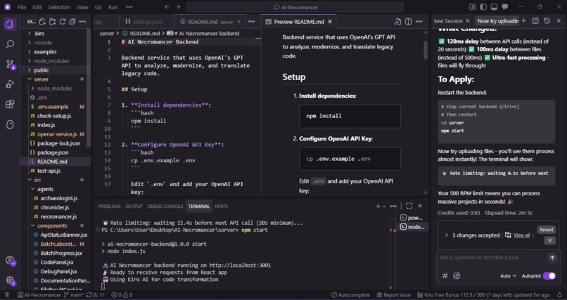Collapse all folders in Explorer
Screen dimensions: 567x300
(x=72, y=22)
